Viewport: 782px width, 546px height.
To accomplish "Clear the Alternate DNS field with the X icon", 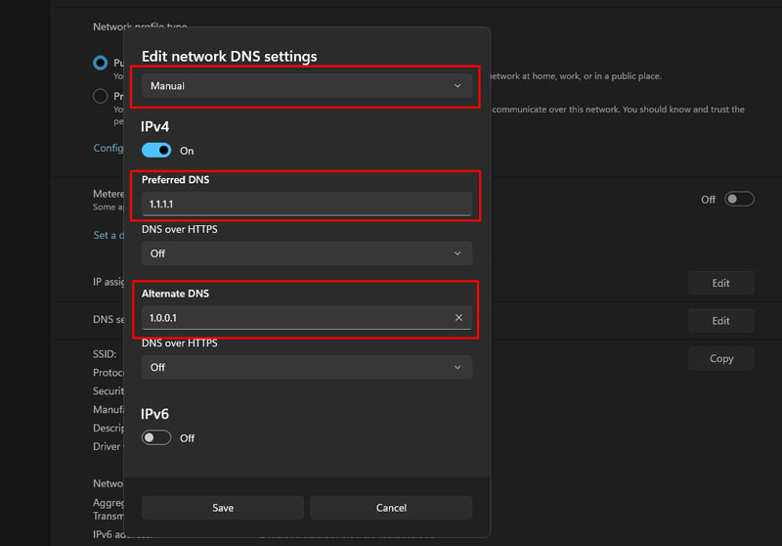I will (458, 318).
